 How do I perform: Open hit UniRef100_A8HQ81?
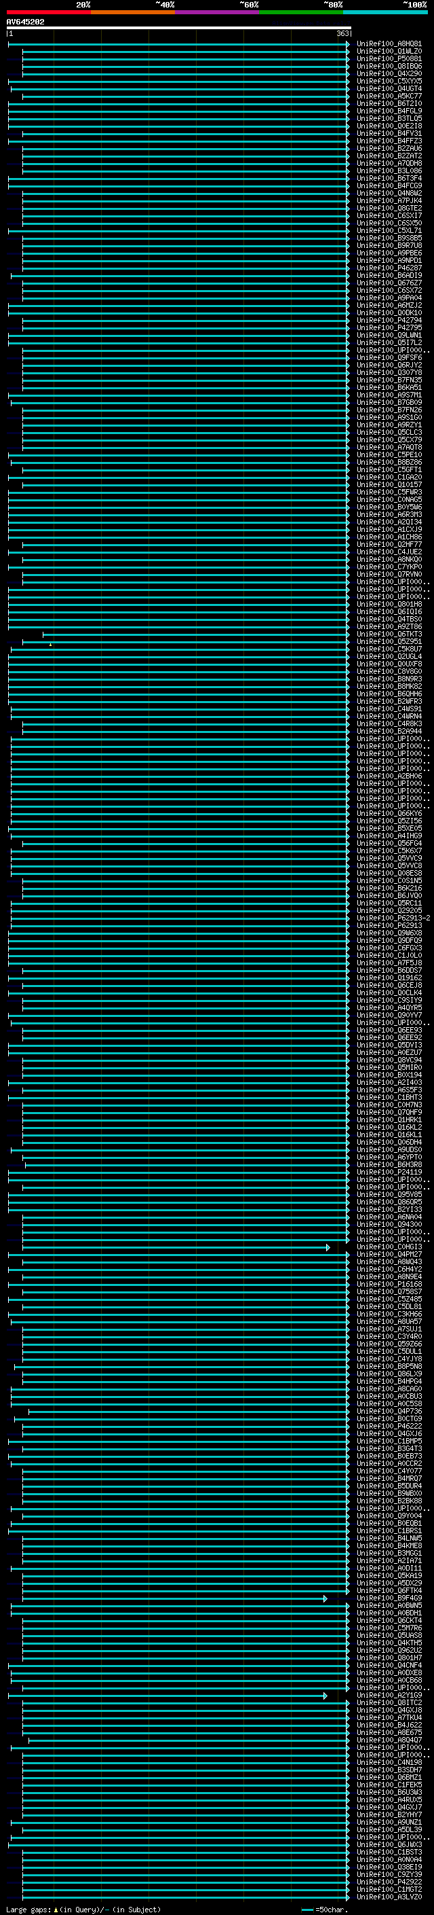(x=389, y=44)
